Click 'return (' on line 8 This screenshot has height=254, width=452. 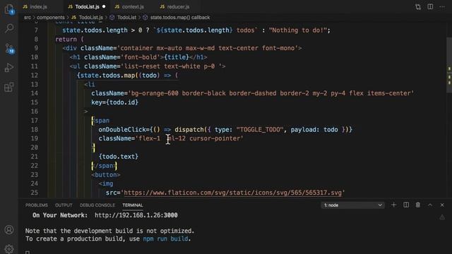pyautogui.click(x=69, y=40)
